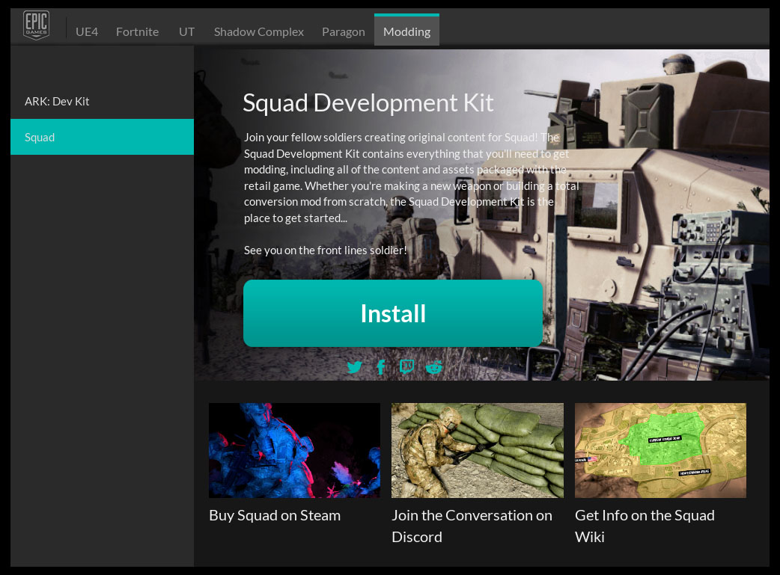Viewport: 780px width, 575px height.
Task: Go to the Shadow Complex tab
Action: 259,32
